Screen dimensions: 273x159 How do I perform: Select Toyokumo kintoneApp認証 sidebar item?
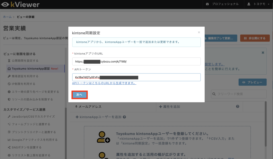pyautogui.click(x=35, y=69)
